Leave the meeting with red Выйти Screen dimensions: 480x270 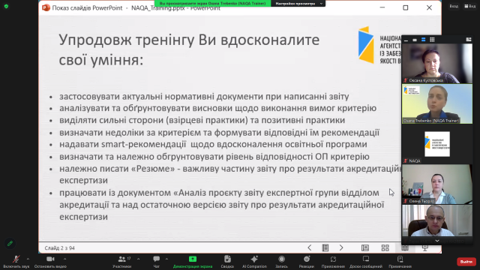pyautogui.click(x=466, y=262)
